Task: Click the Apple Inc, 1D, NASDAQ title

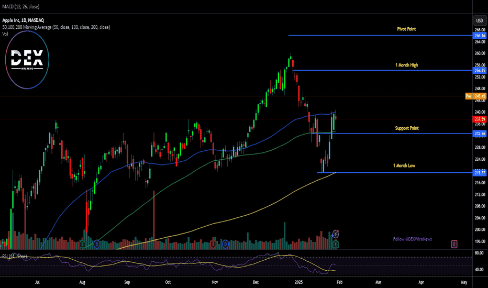Action: click(x=23, y=20)
